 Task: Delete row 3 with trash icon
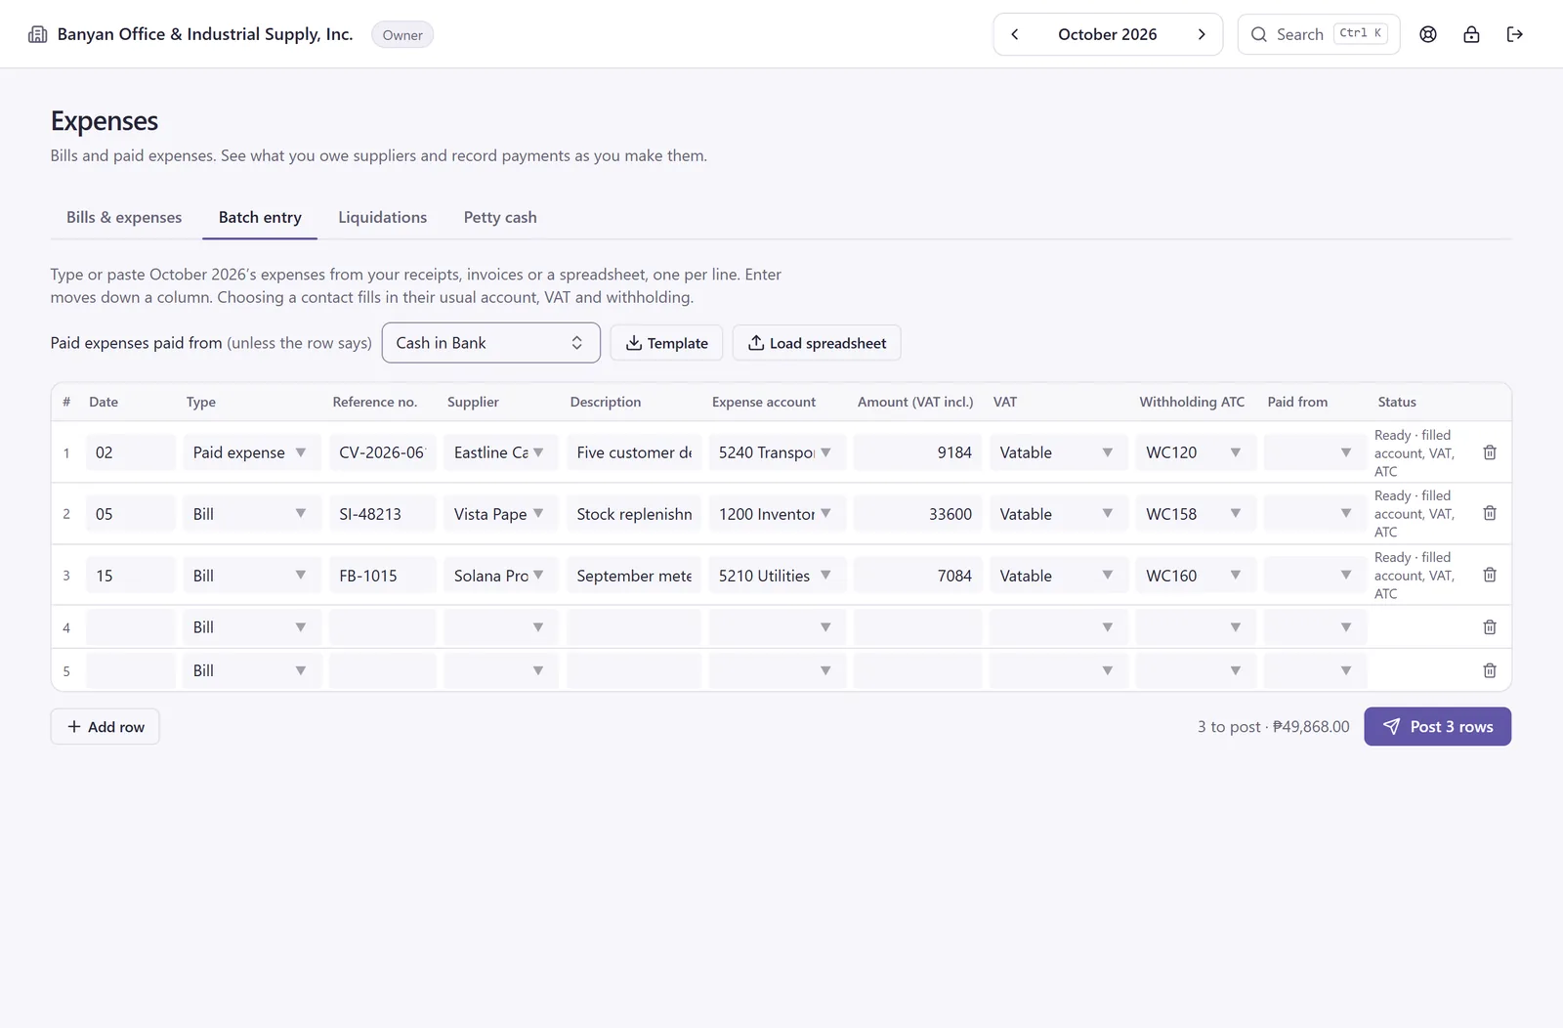click(1490, 575)
